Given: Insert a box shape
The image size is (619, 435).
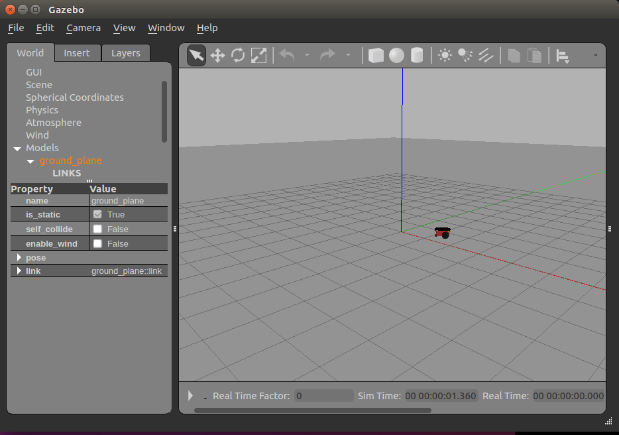Looking at the screenshot, I should pyautogui.click(x=376, y=55).
